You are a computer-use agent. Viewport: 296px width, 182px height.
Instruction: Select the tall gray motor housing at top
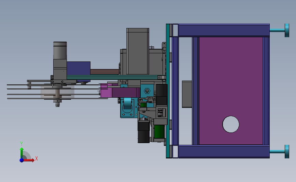[x=138, y=51]
